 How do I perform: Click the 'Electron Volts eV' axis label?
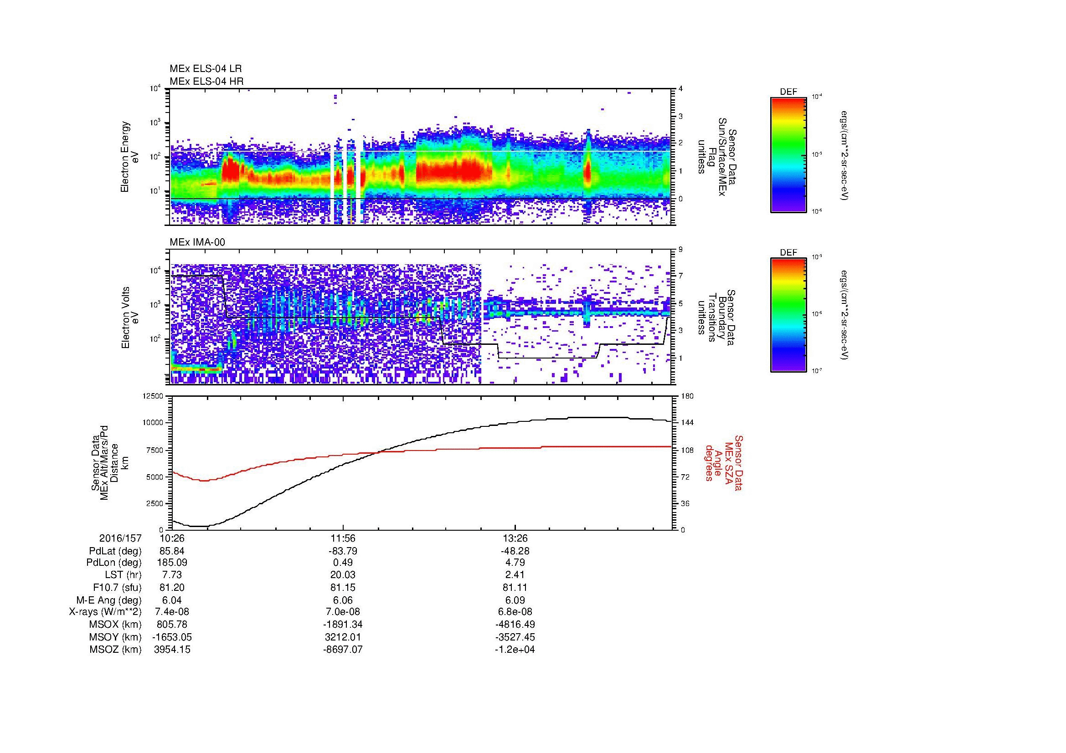click(129, 318)
